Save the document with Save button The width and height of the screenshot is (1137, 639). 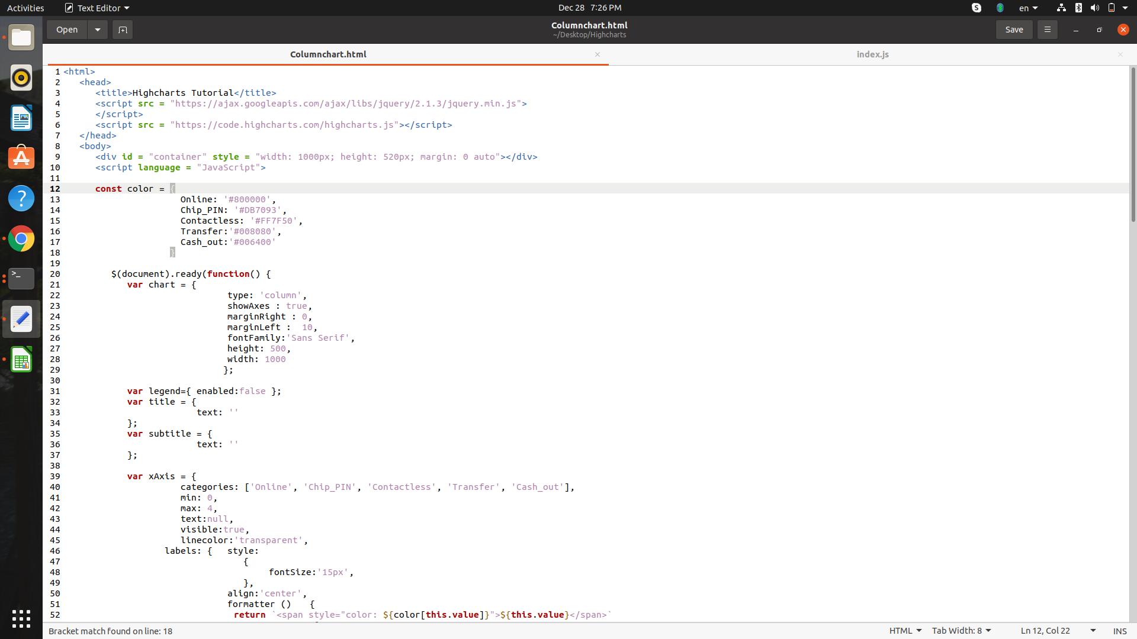point(1014,30)
